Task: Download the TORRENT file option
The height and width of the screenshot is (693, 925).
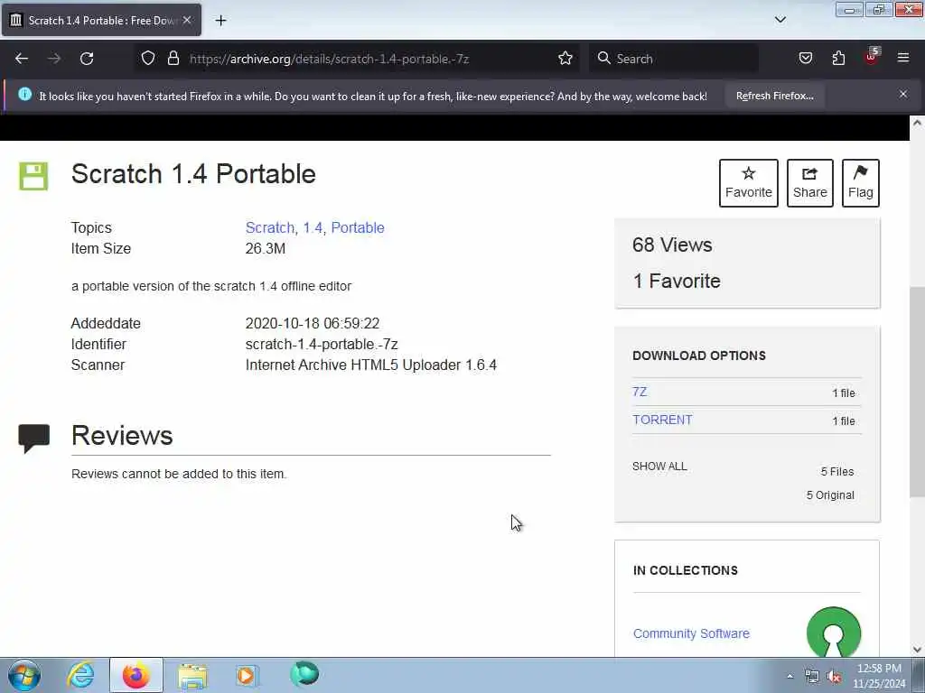Action: pos(662,420)
